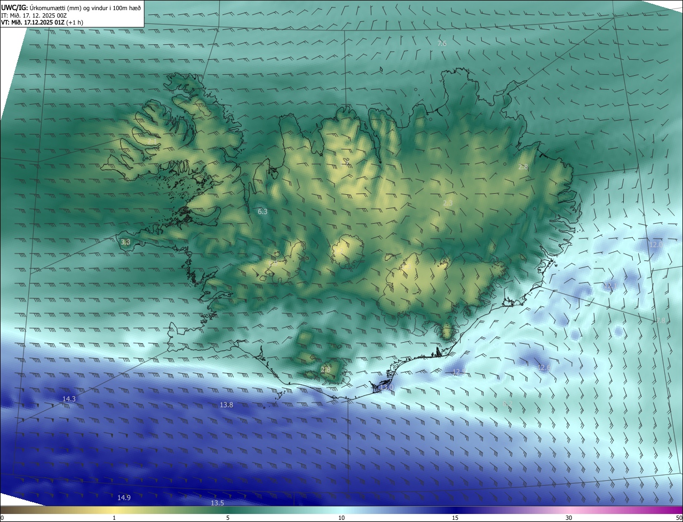This screenshot has width=683, height=522.
Task: Click the 12.1 value southeast of Iceland
Action: click(610, 286)
